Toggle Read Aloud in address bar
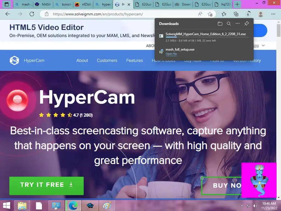Screen dimensions: 281x211 200,14
